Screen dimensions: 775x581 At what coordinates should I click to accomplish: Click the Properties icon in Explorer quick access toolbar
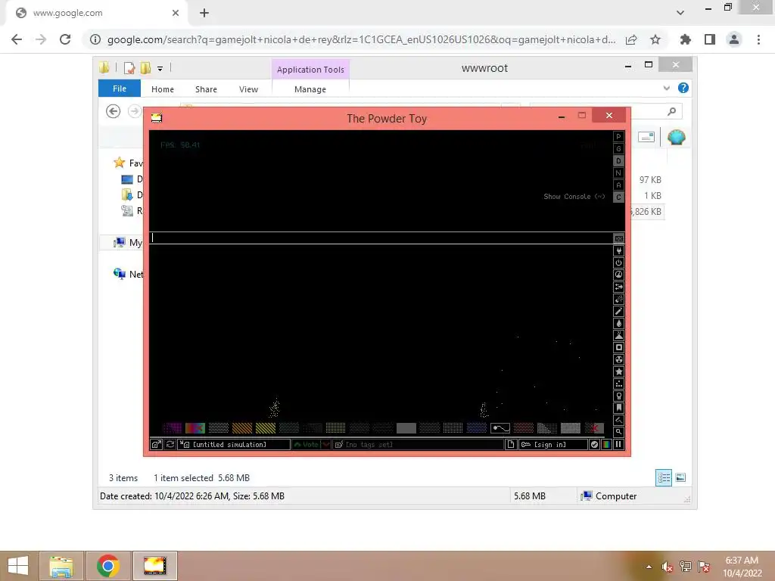pos(129,68)
